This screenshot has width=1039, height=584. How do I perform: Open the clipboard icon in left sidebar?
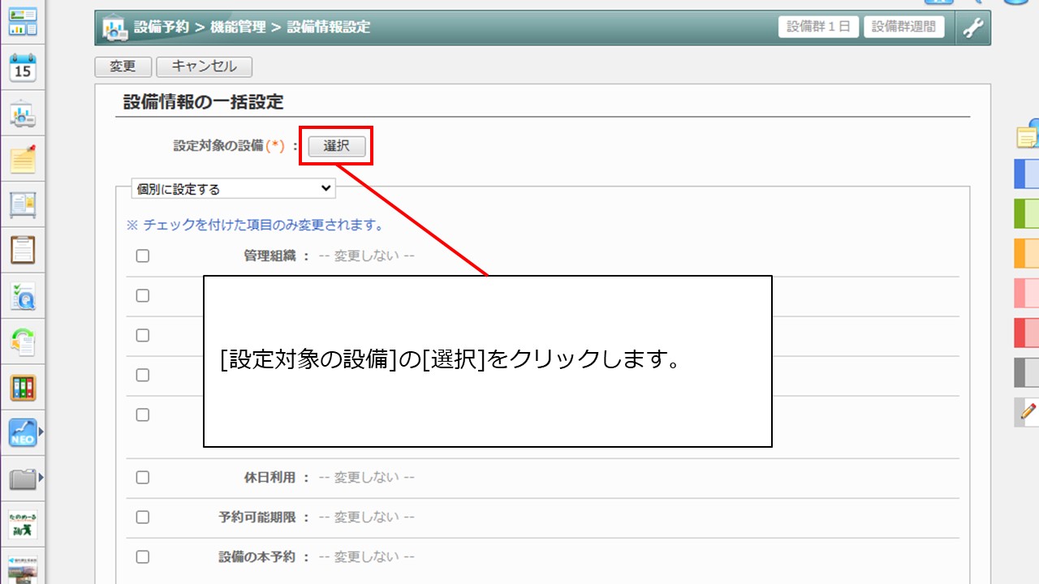click(23, 250)
